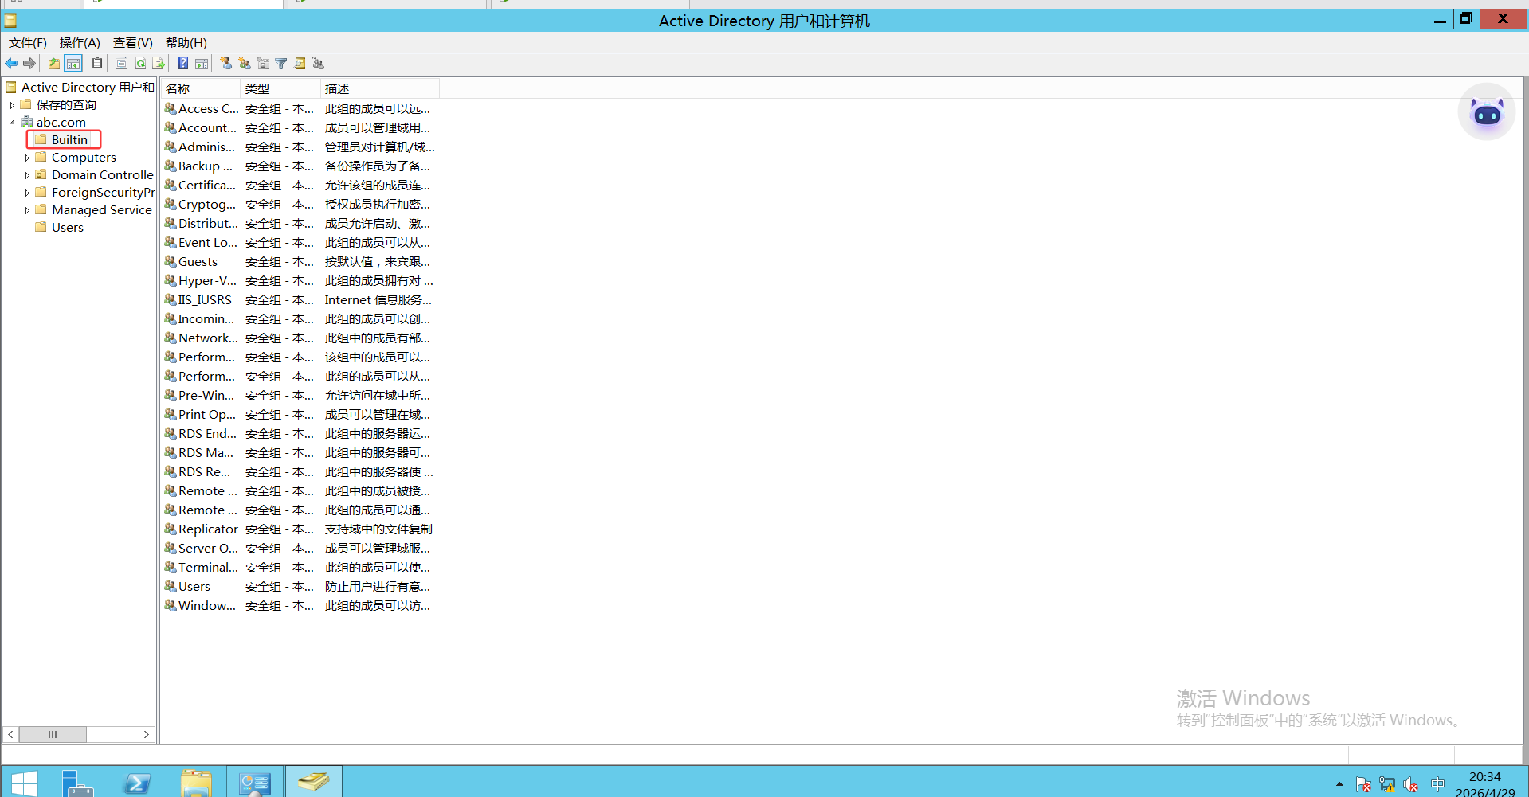This screenshot has width=1529, height=797.
Task: Expand the 保存的查询 node
Action: pyautogui.click(x=12, y=105)
